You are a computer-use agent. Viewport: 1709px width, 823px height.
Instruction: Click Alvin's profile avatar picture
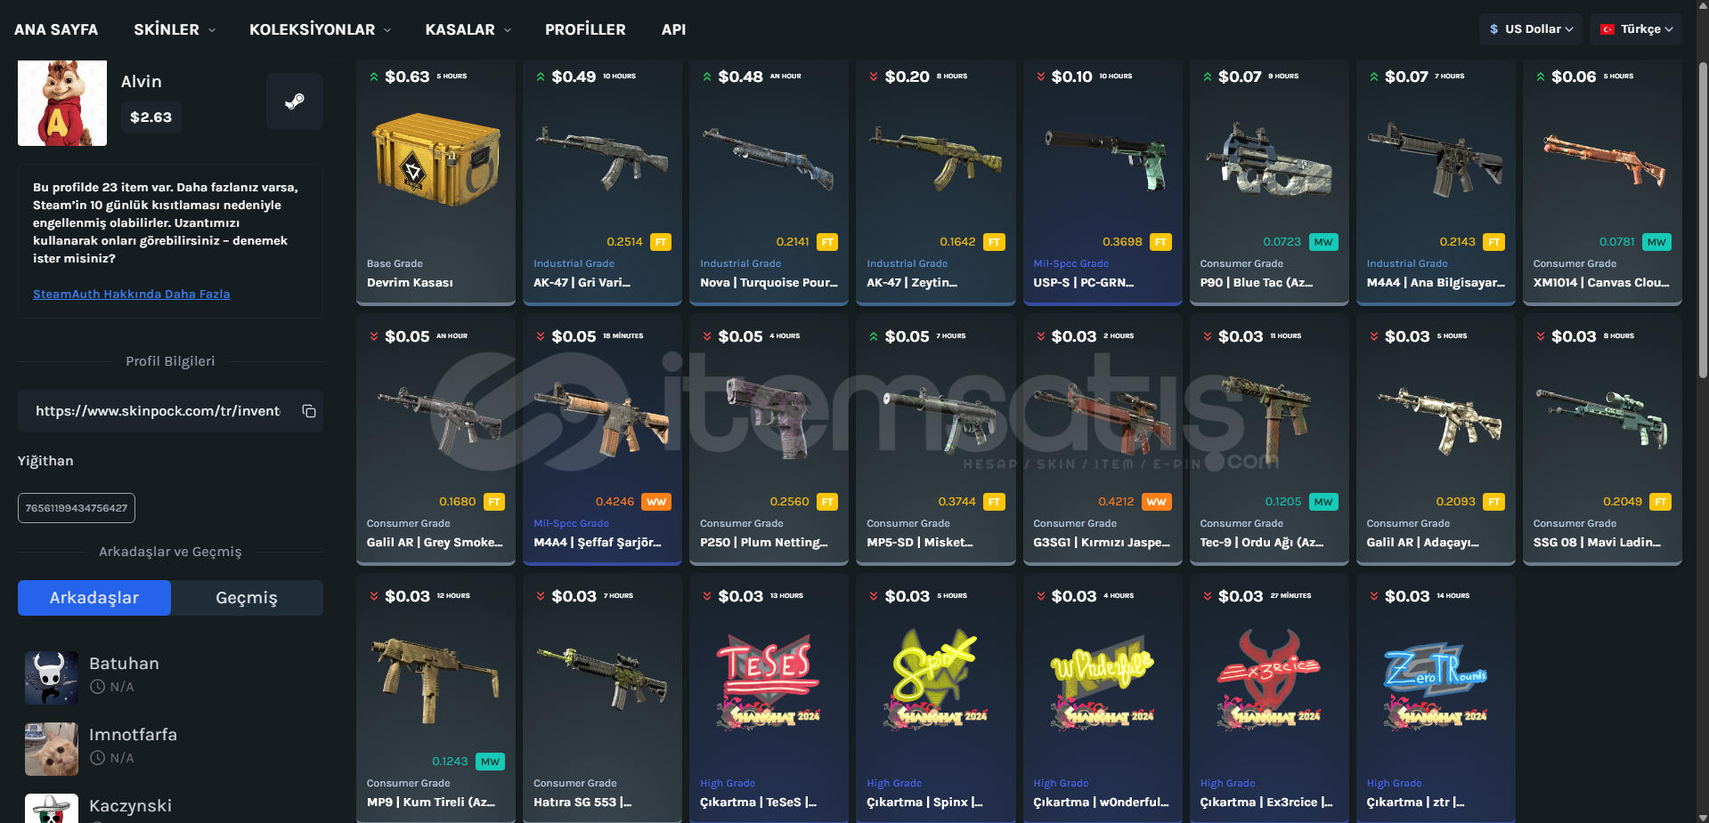pos(62,102)
